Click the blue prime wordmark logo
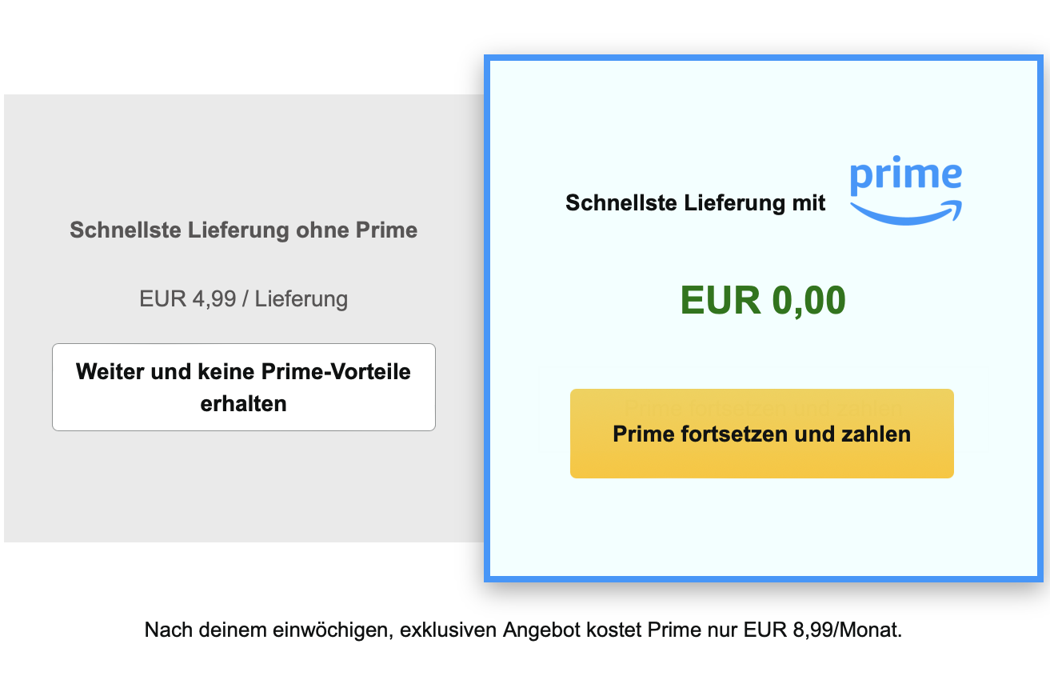Screen dimensions: 1050x684 (x=905, y=176)
